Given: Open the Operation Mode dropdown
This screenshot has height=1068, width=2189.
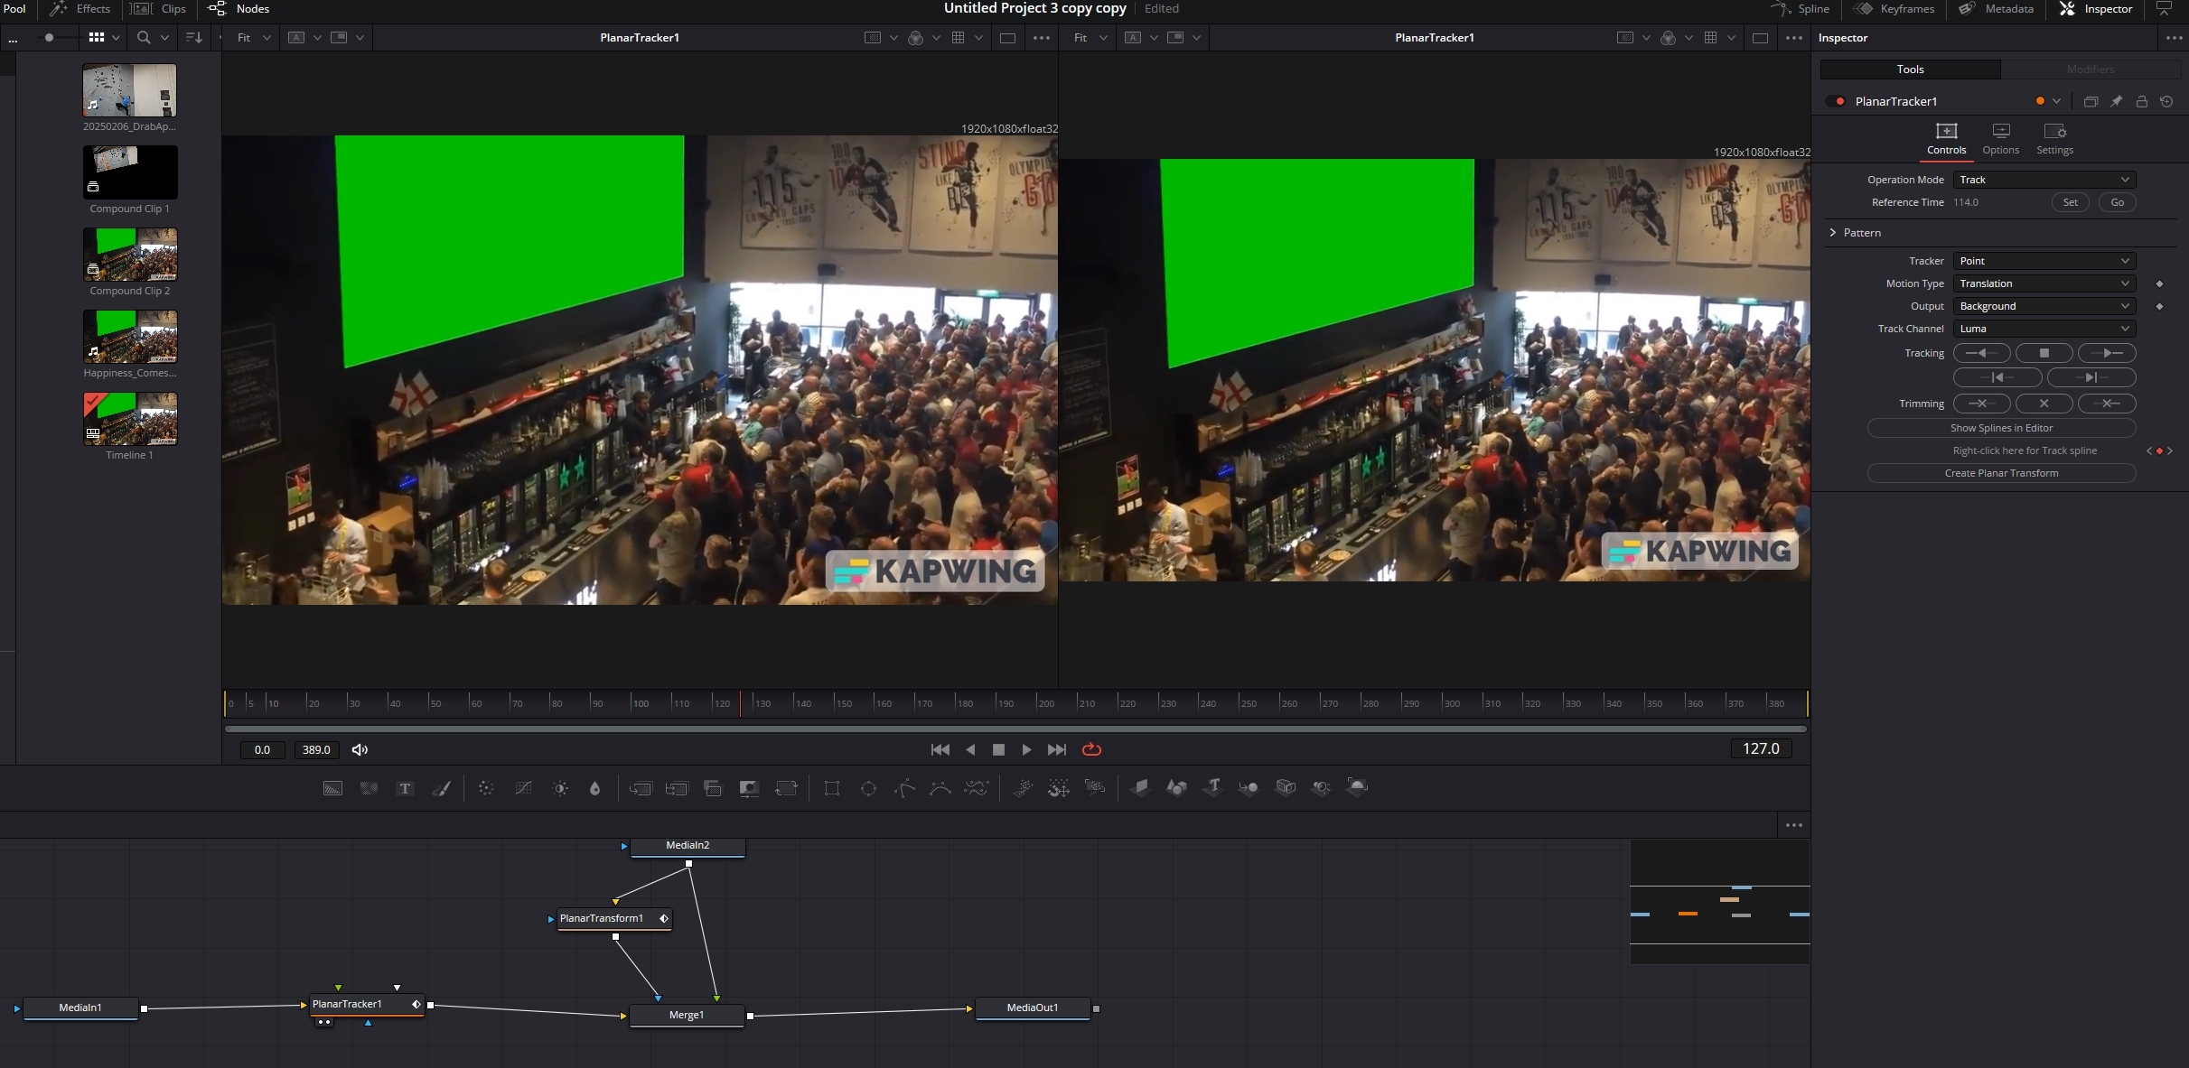Looking at the screenshot, I should tap(2044, 180).
